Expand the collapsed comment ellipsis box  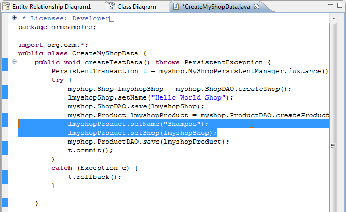pos(112,19)
